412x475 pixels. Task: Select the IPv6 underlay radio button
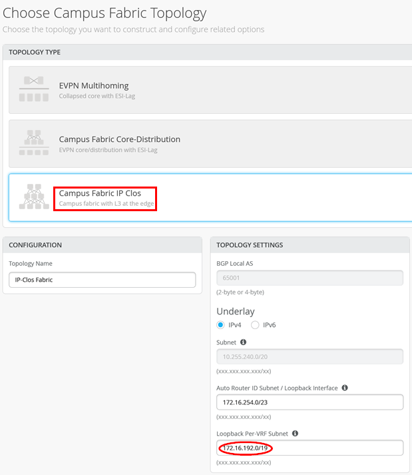click(x=255, y=325)
